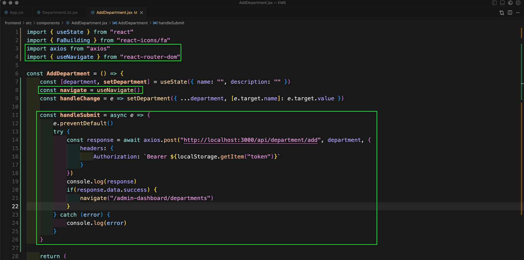The image size is (524, 260).
Task: Click the useNavigate() call on line 8
Action: [118, 90]
